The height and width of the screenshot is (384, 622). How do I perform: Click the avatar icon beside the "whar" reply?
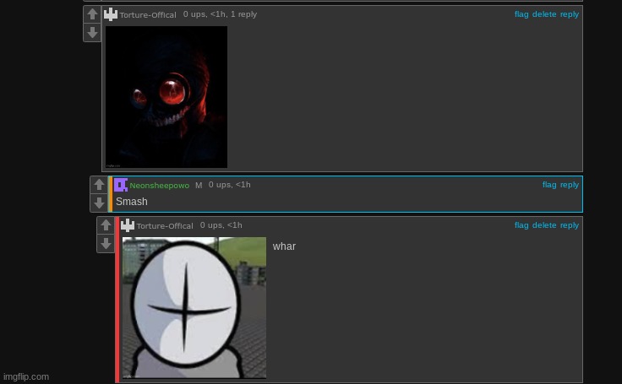[128, 225]
